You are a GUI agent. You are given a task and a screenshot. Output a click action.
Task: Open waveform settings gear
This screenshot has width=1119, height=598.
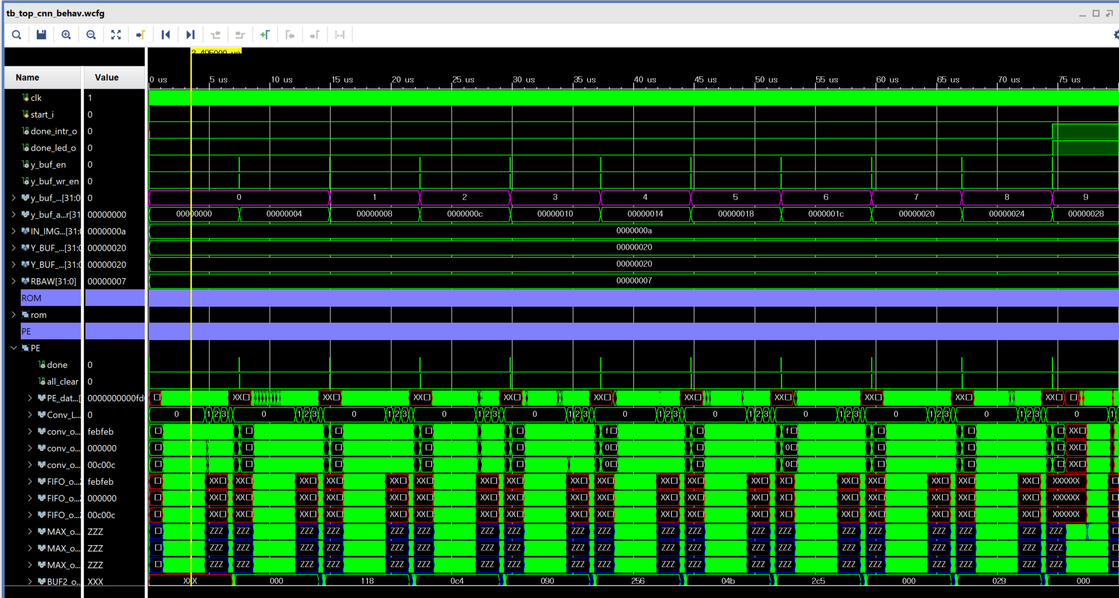(x=1115, y=35)
